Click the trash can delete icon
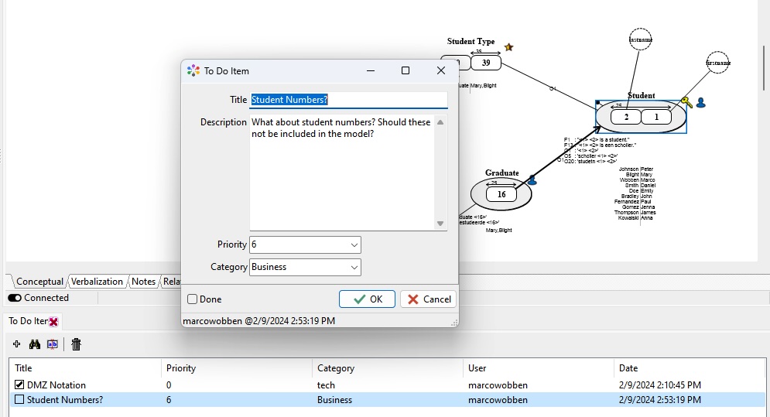 (x=76, y=344)
